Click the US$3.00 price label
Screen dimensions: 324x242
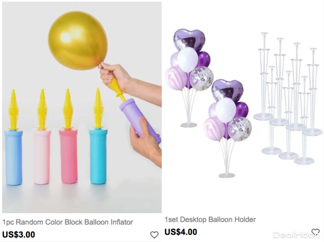(19, 235)
